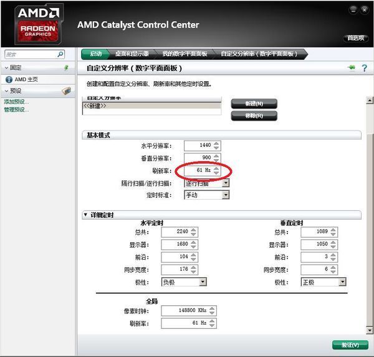
Task: Decrease vertical 显示器 with down arrow
Action: click(333, 247)
